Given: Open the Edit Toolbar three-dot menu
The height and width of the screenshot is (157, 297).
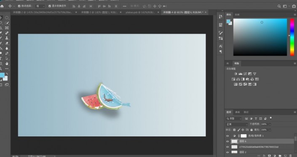Looking at the screenshot, I should [7, 69].
